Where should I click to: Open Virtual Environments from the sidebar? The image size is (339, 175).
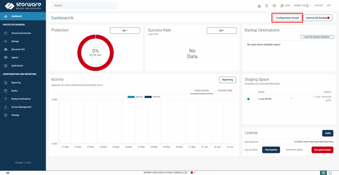pos(21,33)
